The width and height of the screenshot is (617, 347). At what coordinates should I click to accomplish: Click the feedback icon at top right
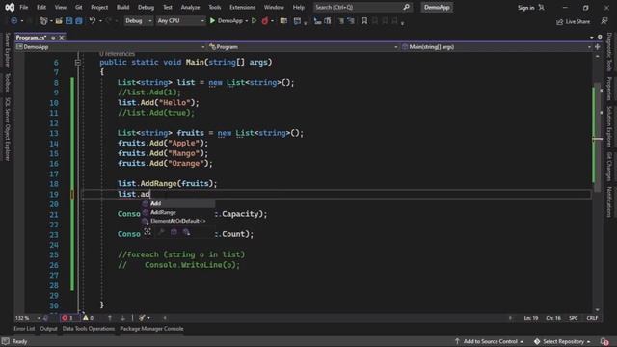pyautogui.click(x=604, y=21)
